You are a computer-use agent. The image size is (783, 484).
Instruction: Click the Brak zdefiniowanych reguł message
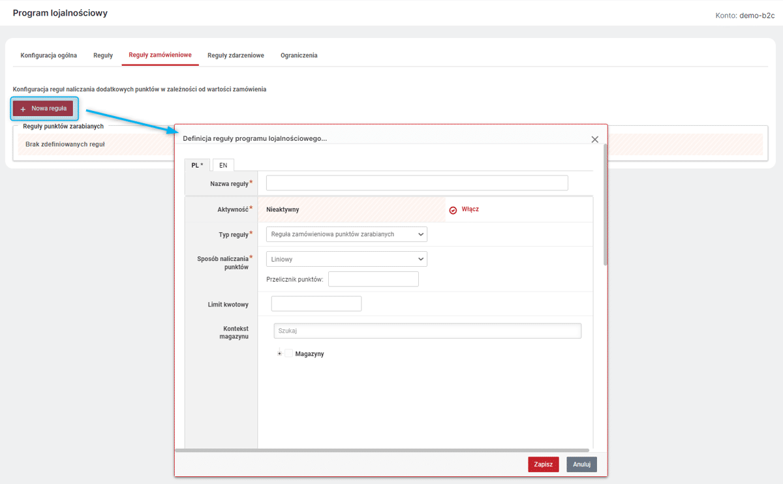pos(65,144)
